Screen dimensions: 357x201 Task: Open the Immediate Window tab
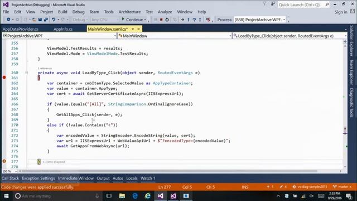coord(76,178)
